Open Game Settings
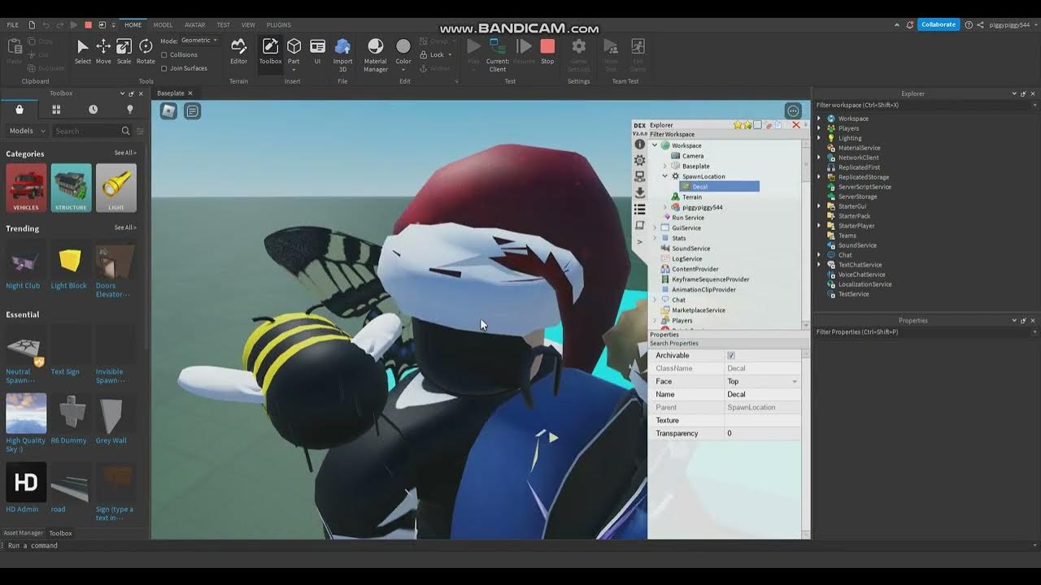 [578, 54]
